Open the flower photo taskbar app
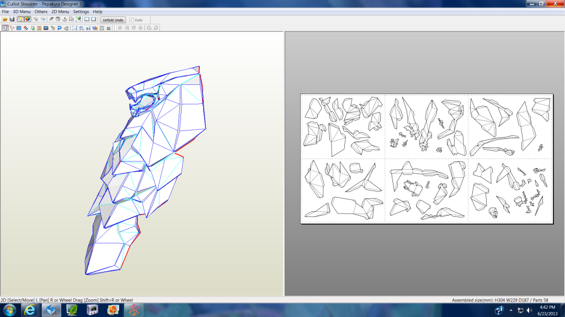Image resolution: width=565 pixels, height=317 pixels. (x=113, y=310)
